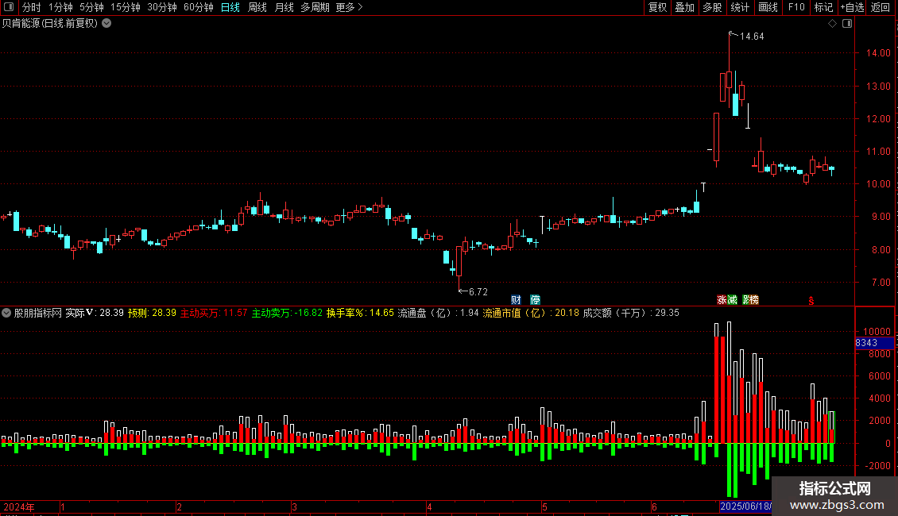
Task: Click the 标记 mark button
Action: point(823,7)
